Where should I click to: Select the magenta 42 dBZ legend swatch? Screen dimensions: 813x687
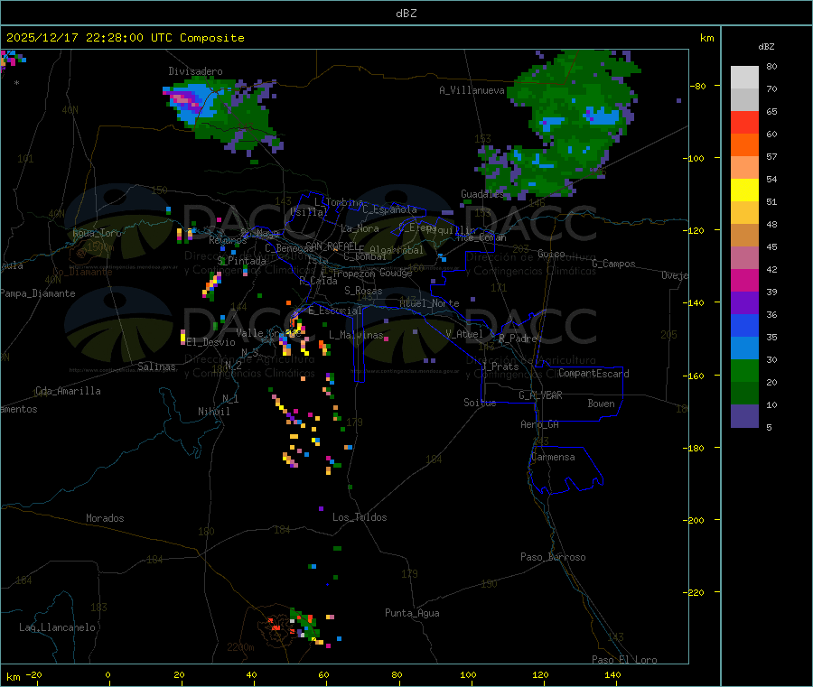click(x=744, y=280)
